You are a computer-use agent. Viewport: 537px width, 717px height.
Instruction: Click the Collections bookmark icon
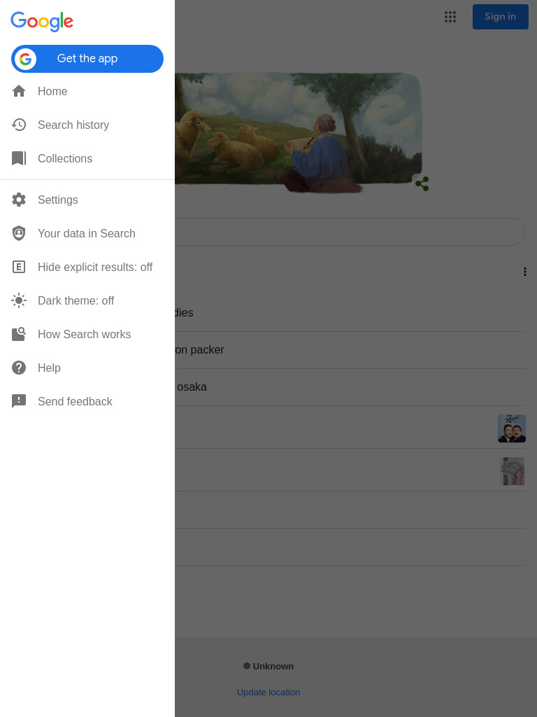[x=19, y=158]
